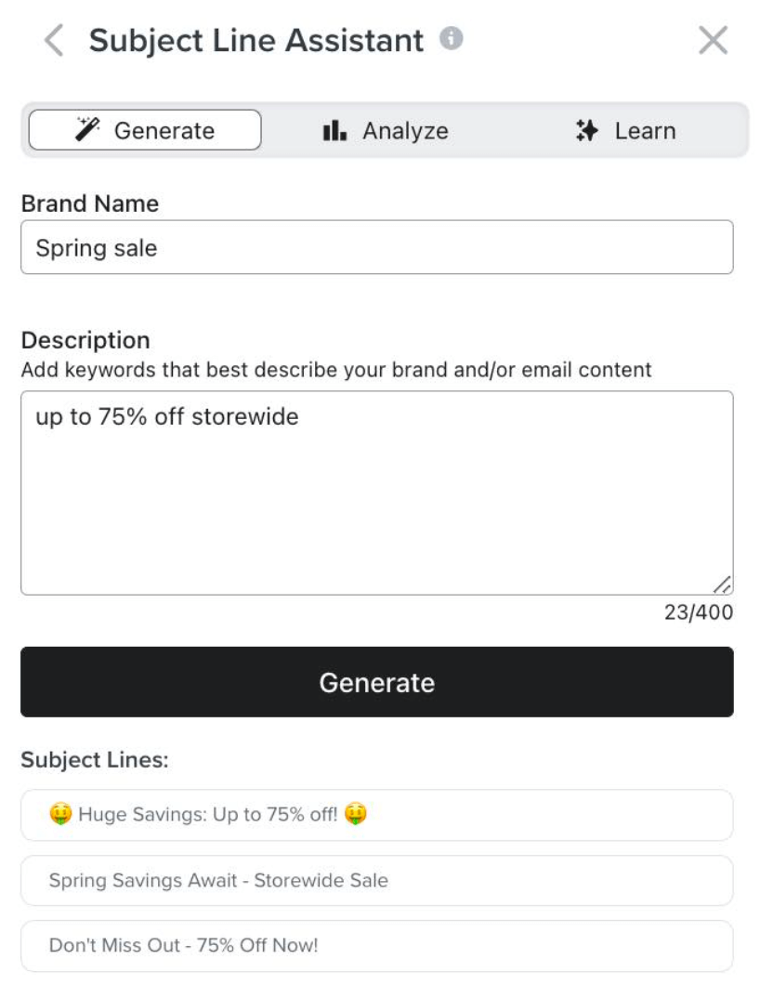Click the bar chart Analyze icon
760x985 pixels.
click(334, 131)
